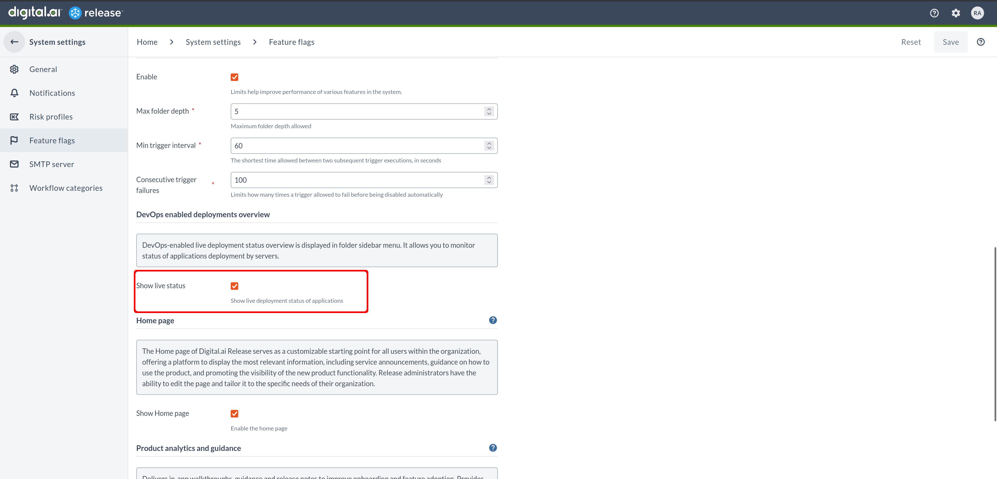Click the 'Limits help improve performance' hint text
This screenshot has height=479, width=997.
[316, 92]
